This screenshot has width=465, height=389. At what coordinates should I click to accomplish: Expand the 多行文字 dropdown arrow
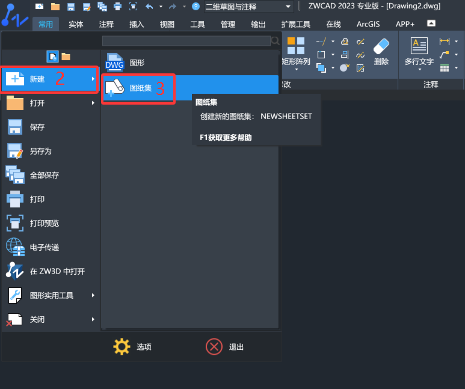point(420,70)
